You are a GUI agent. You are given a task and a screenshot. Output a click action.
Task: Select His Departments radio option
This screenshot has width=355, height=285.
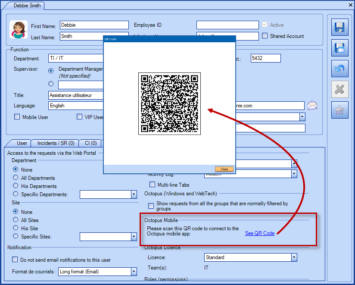click(16, 185)
